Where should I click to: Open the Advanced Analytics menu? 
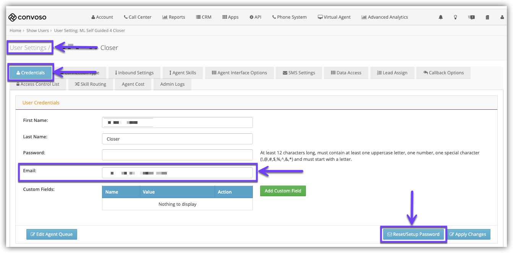(x=385, y=17)
